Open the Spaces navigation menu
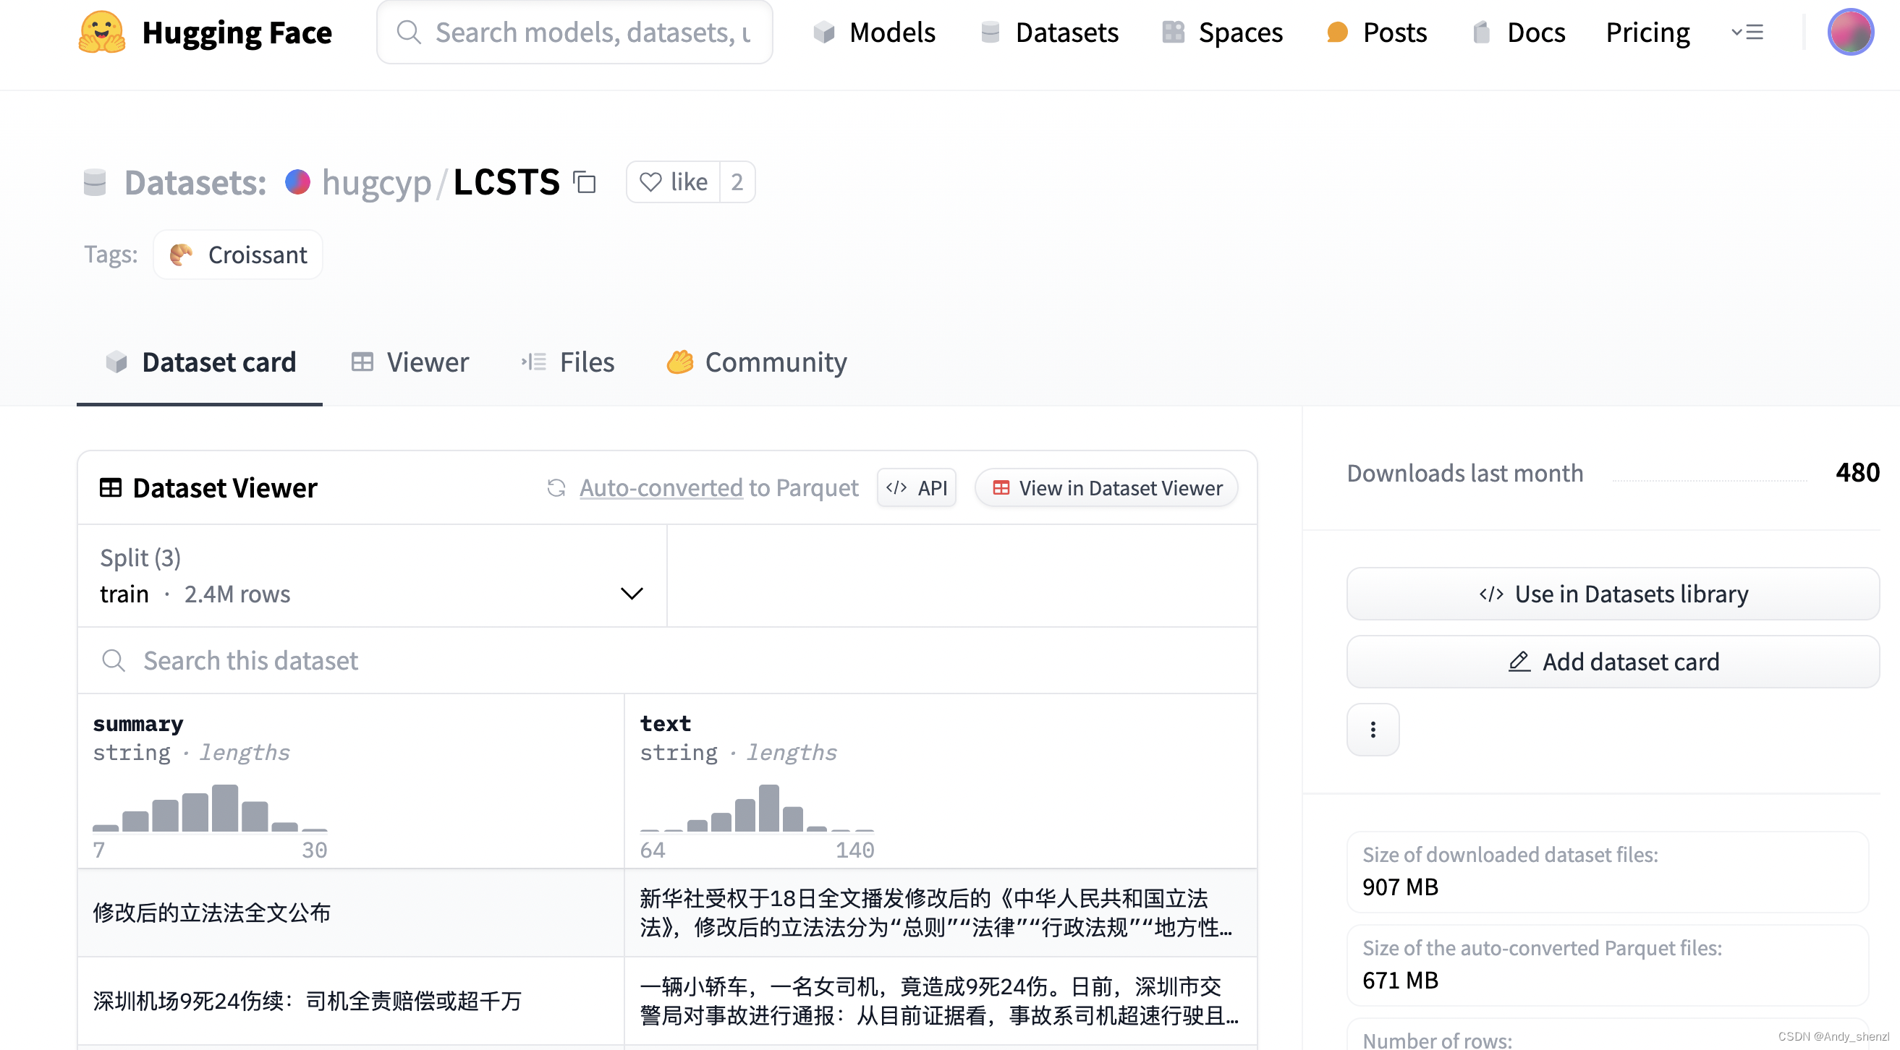 (1222, 33)
